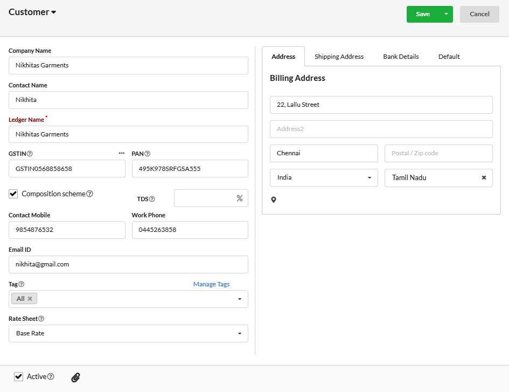The image size is (509, 392).
Task: Switch to the Address tab
Action: 283,57
